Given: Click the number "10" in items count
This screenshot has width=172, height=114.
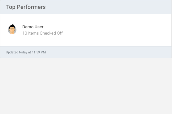Looking at the screenshot, I should coord(25,33).
